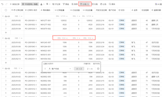The width and height of the screenshot is (162, 97).
Task: Select Z -> A sort order
Action: [90, 69]
